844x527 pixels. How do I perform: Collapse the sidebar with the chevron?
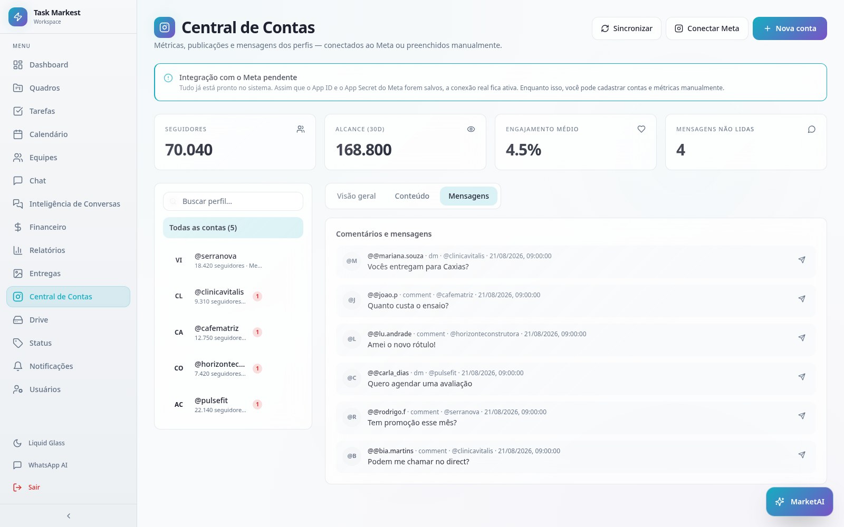[69, 516]
